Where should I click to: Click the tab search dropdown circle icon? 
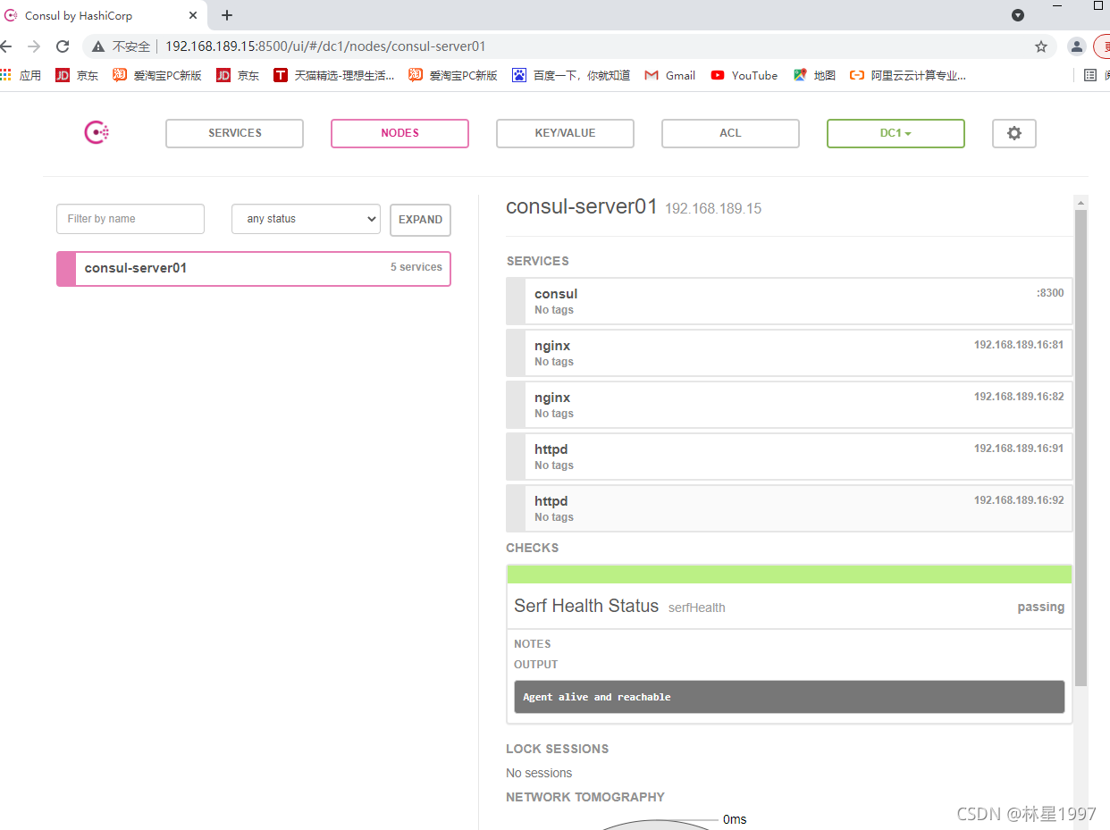[1017, 15]
